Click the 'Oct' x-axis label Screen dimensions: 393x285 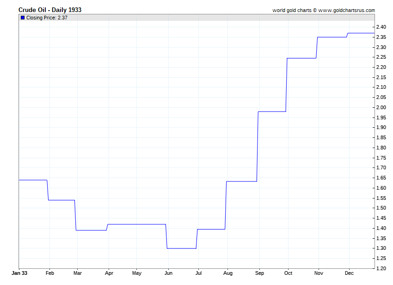(288, 273)
